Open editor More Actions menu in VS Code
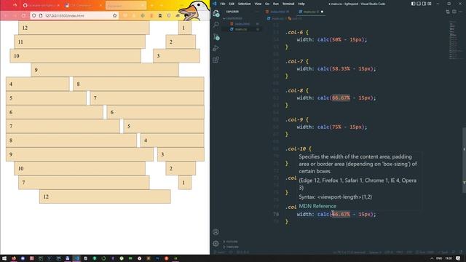The image size is (466, 262). pos(460,12)
